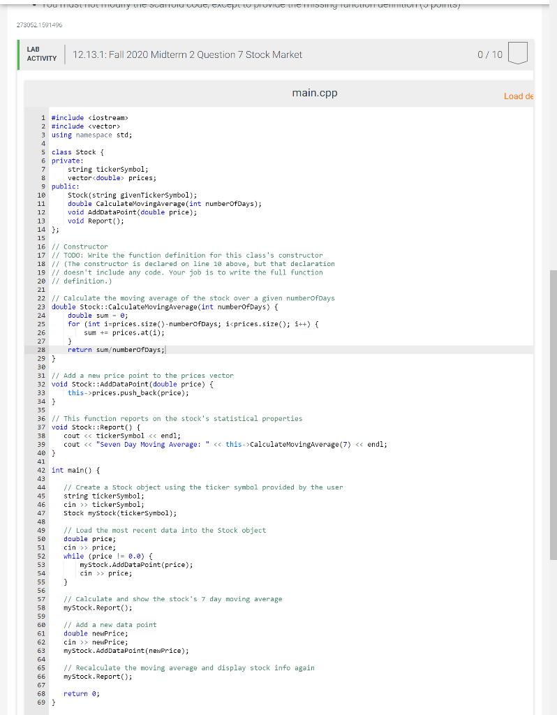557x715 pixels.
Task: Click the activity title '12.13.1: Fall 2020 Midterm 2 Question 7 Stock Market'
Action: tap(187, 54)
